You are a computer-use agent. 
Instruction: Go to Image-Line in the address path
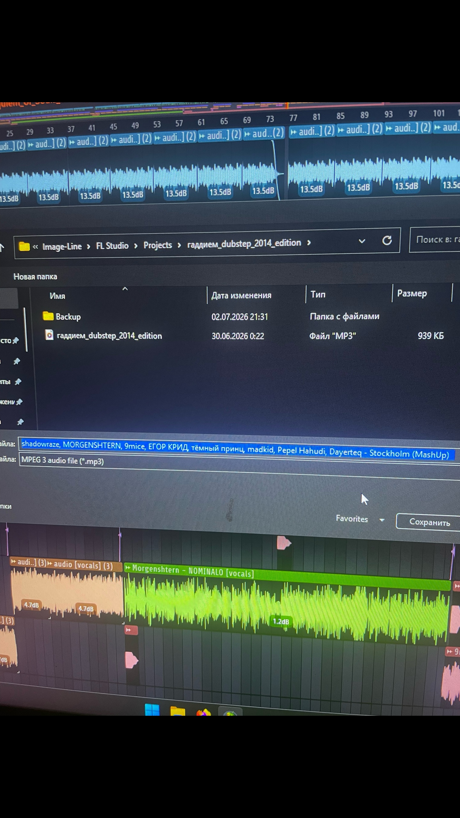click(62, 246)
